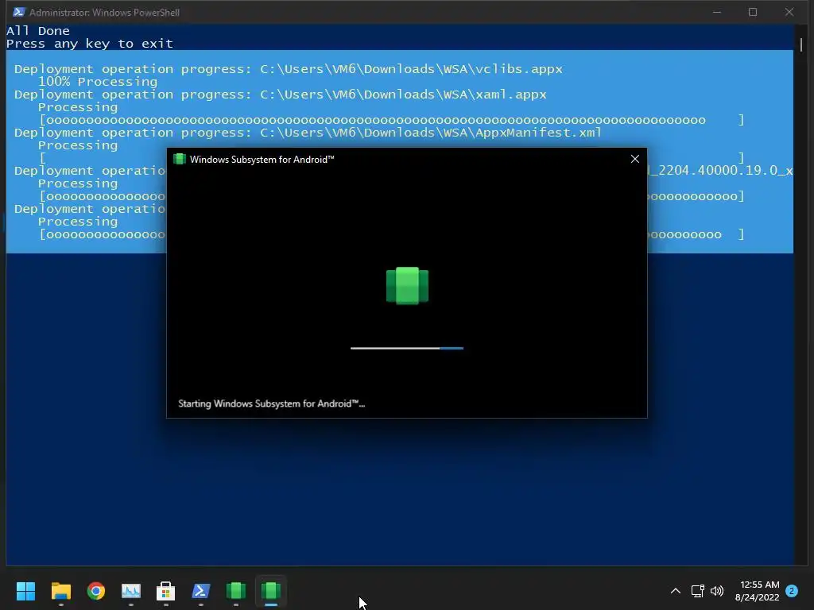814x610 pixels.
Task: Click 'All Done' text in PowerShell
Action: (x=38, y=31)
